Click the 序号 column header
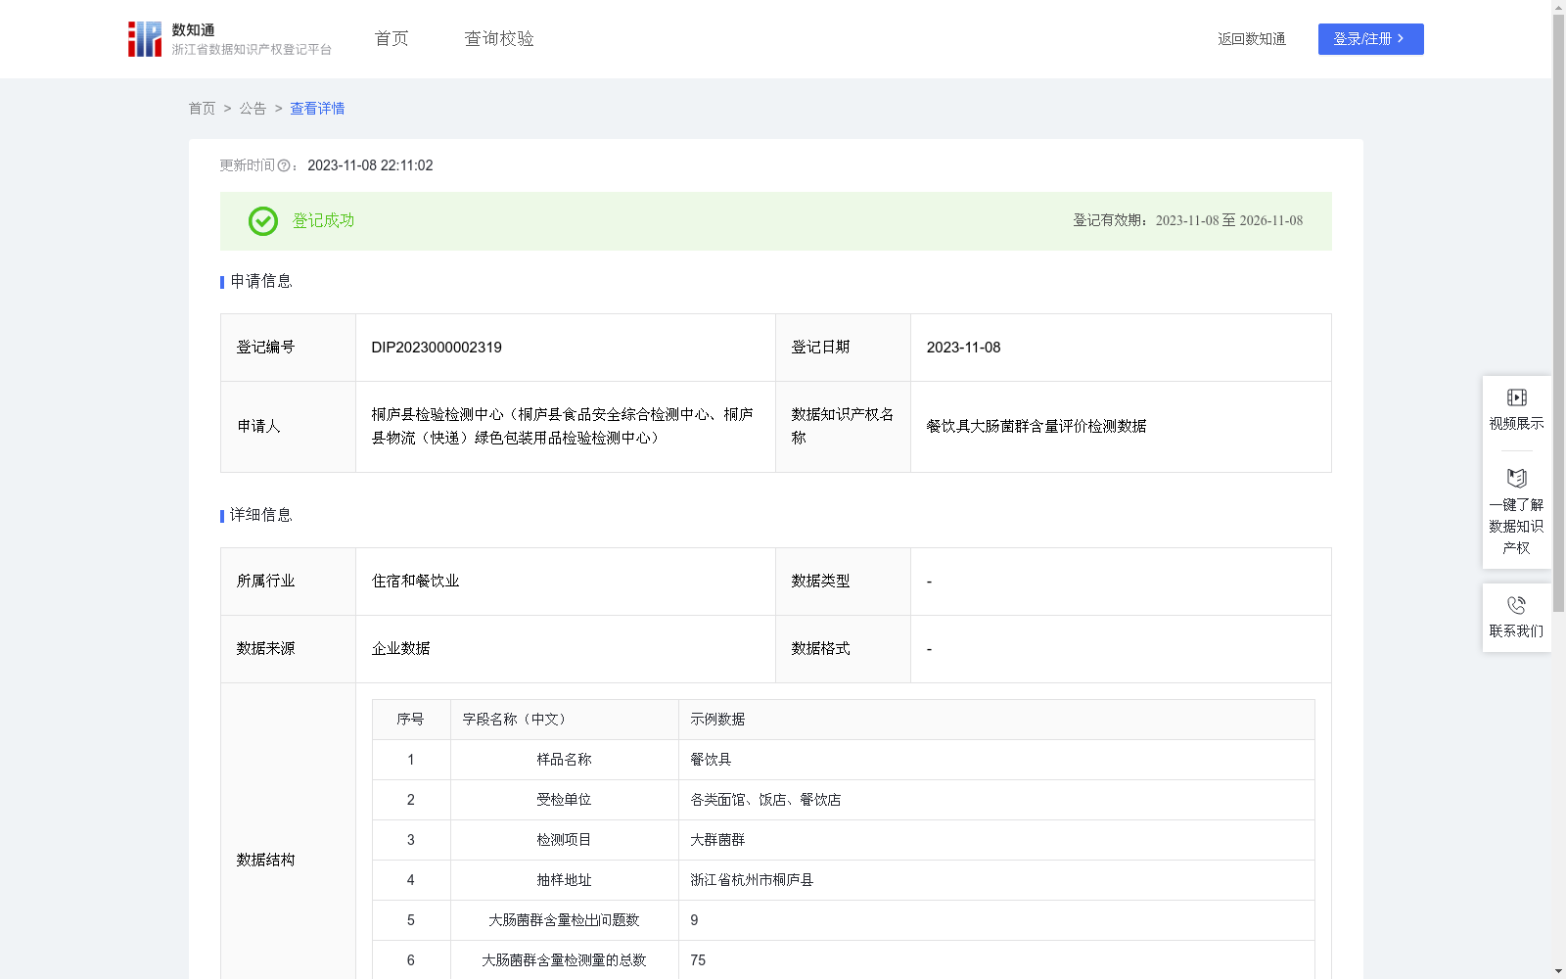 click(410, 720)
